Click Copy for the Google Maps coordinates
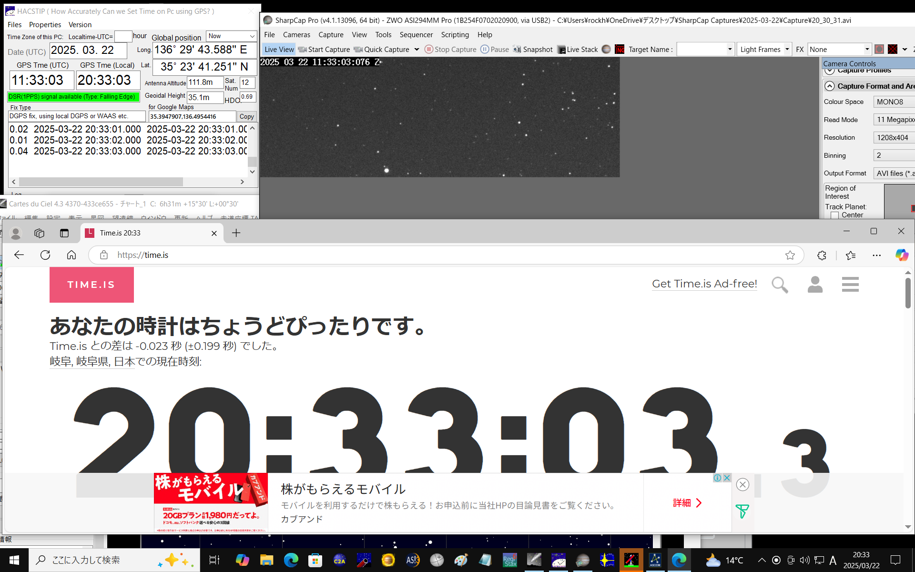 click(x=246, y=117)
